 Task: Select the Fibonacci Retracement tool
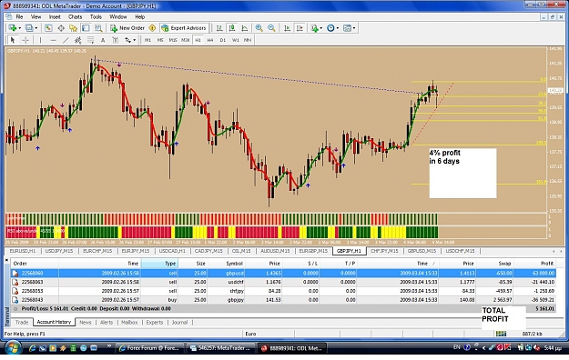[x=90, y=40]
